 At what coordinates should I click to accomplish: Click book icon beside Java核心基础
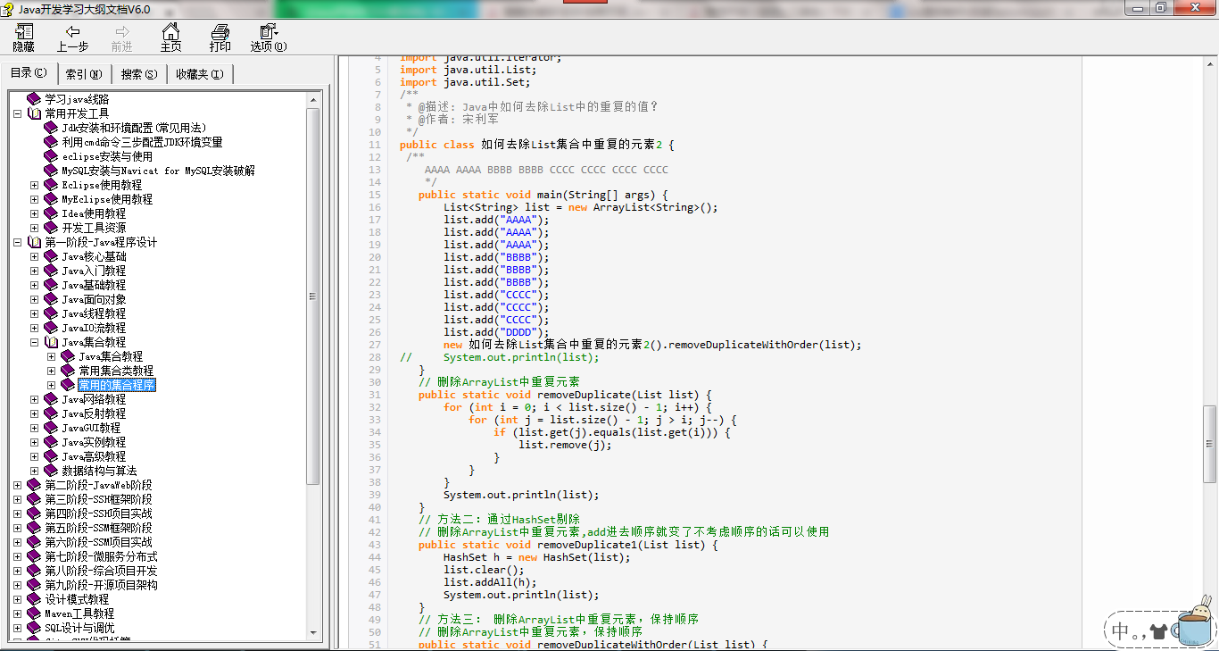[x=51, y=256]
